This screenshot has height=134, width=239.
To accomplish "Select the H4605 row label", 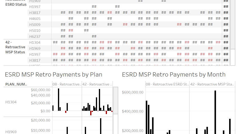I will click(x=35, y=19).
